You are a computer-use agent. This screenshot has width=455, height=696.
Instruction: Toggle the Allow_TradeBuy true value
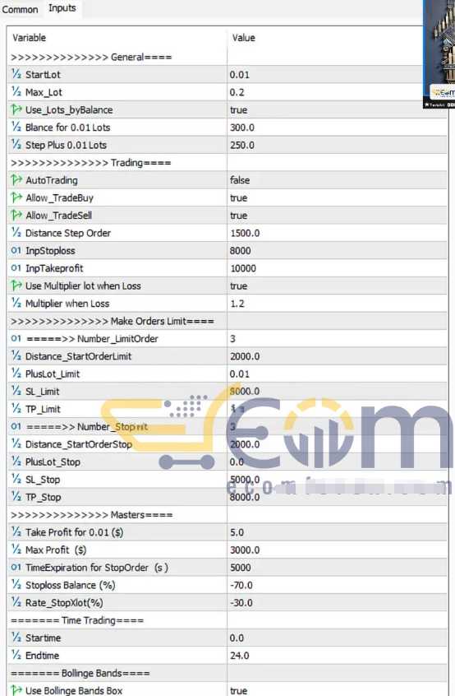[337, 198]
